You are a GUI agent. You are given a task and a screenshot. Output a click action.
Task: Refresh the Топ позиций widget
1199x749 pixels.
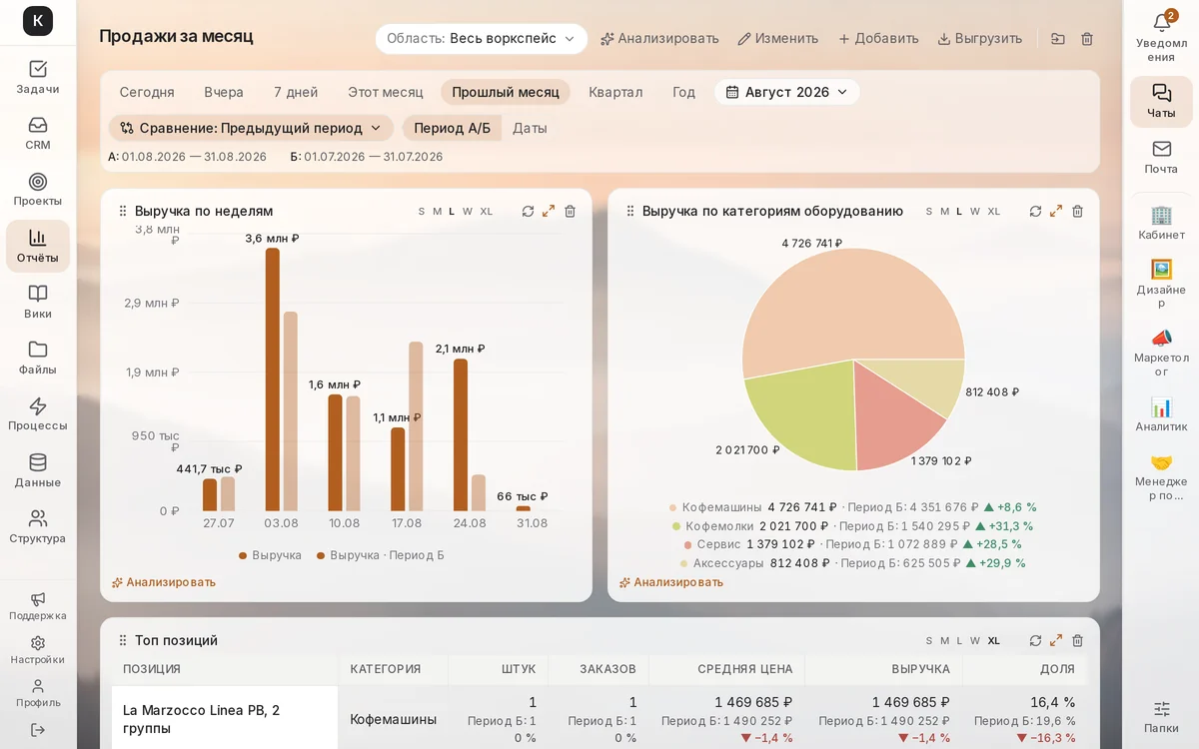(x=1035, y=640)
